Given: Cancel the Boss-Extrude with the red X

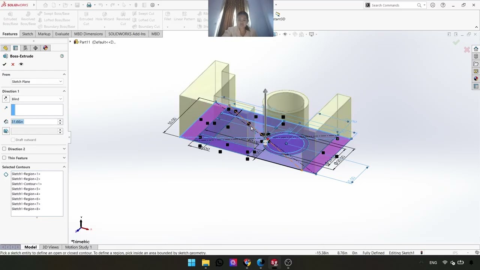Looking at the screenshot, I should click(13, 64).
